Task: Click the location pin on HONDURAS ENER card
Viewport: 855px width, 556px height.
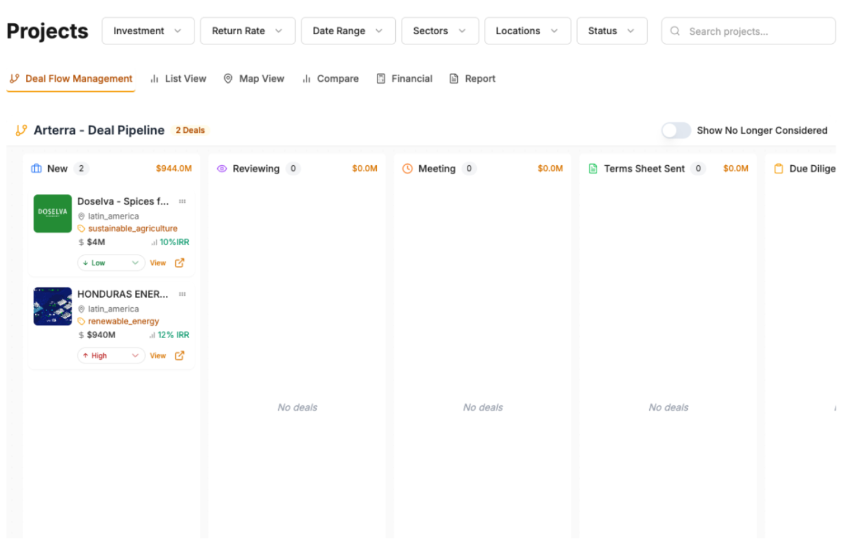Action: [81, 309]
